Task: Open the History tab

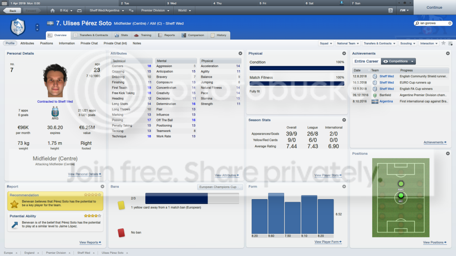Action: (218, 35)
